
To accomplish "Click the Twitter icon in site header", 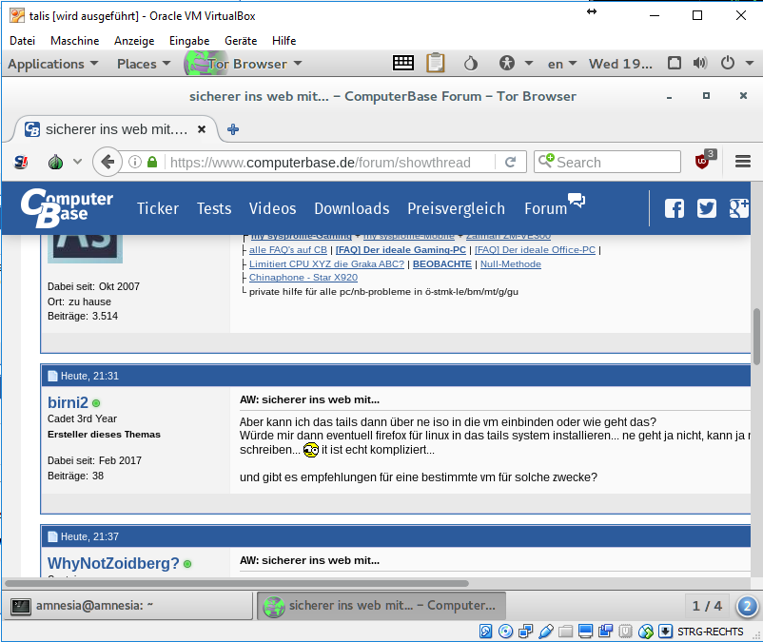I will [707, 208].
